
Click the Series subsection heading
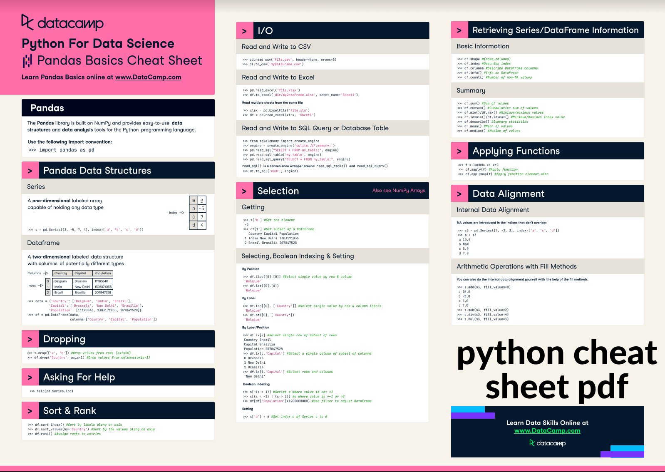tap(36, 186)
